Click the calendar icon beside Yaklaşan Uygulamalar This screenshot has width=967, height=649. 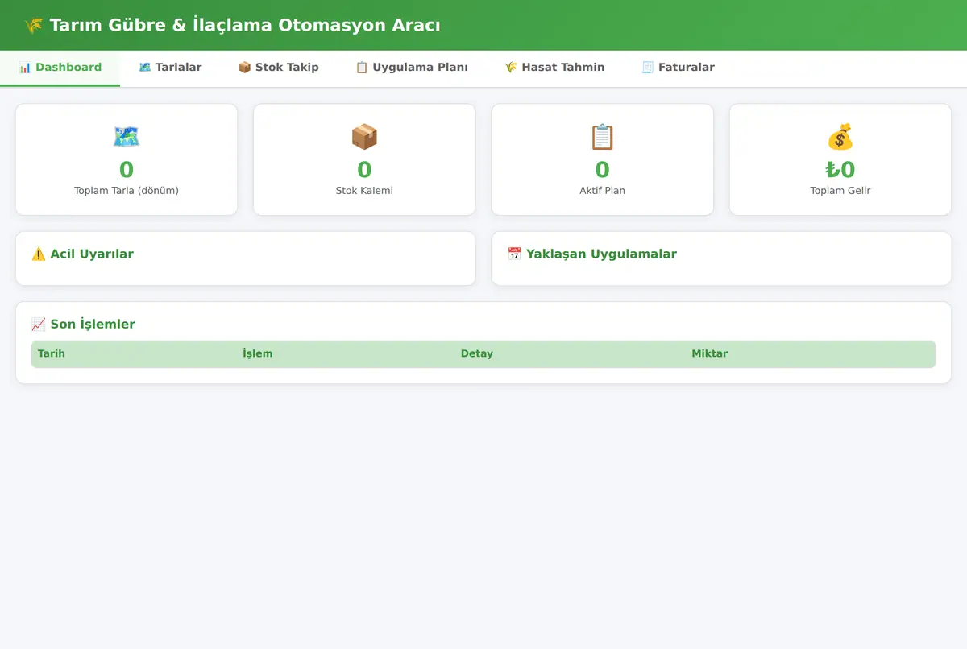pyautogui.click(x=515, y=254)
